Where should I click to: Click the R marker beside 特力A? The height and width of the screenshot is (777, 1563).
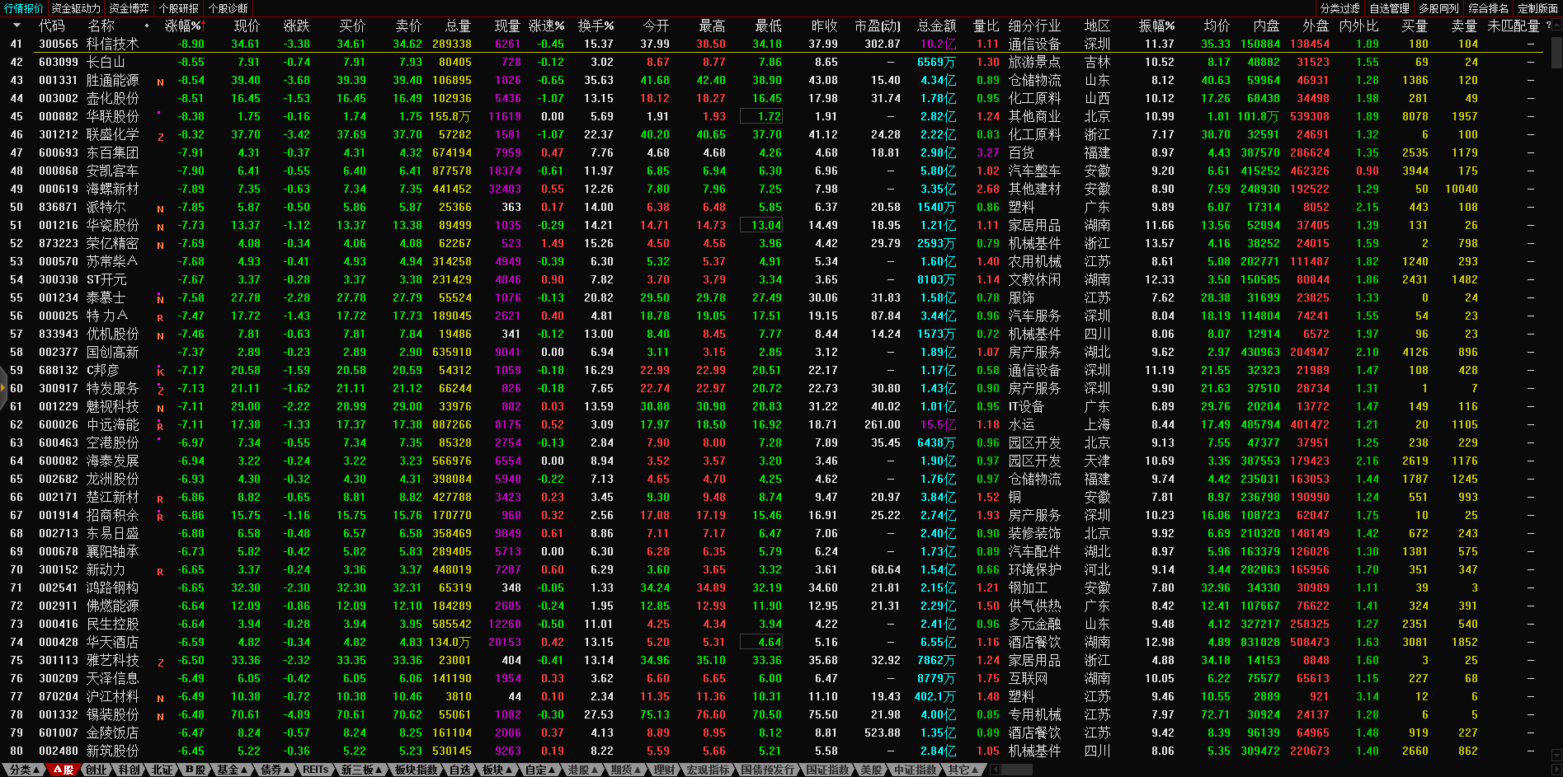pyautogui.click(x=160, y=317)
